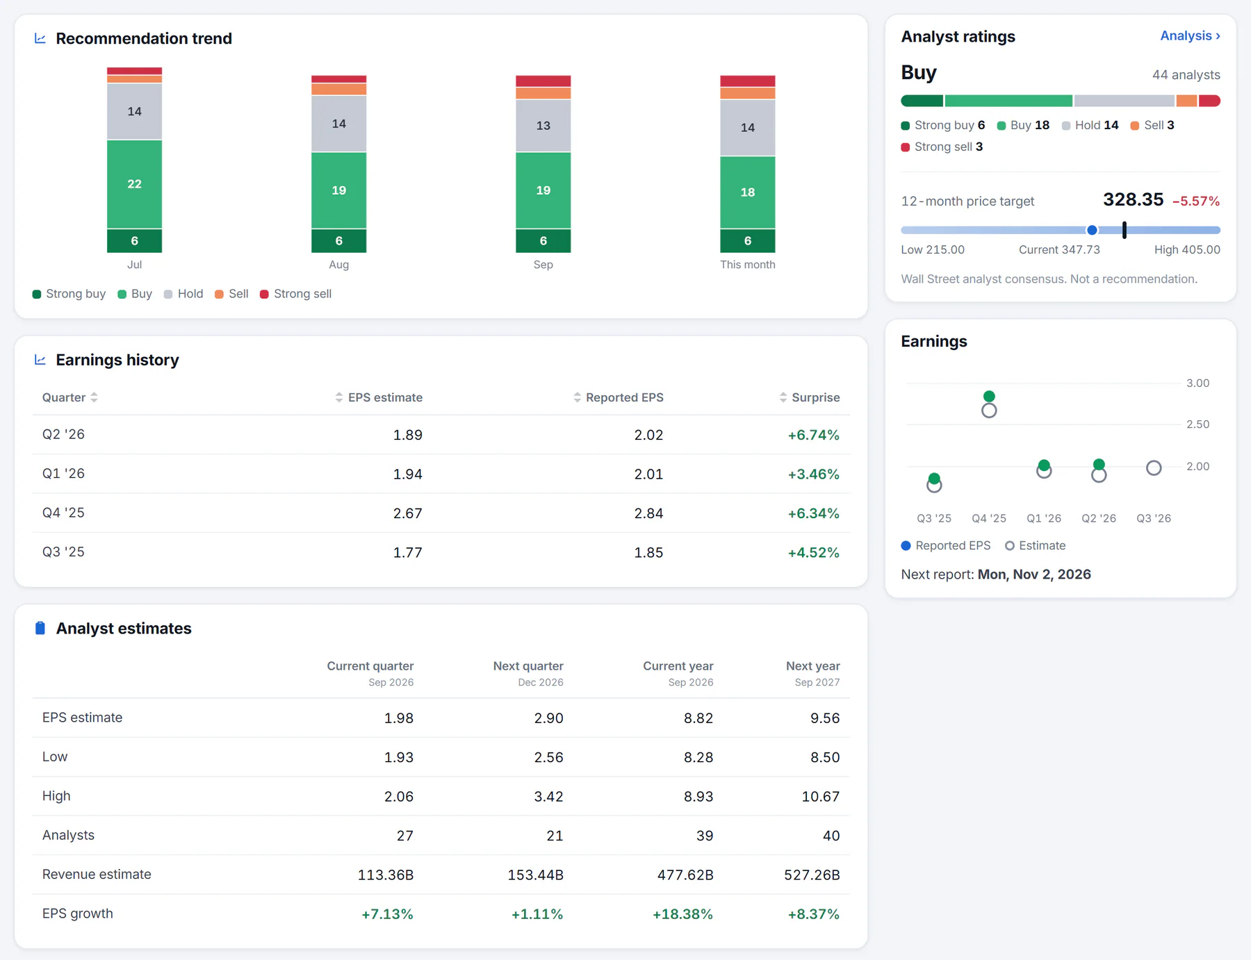
Task: Click the Current quarter Sep 2026 column header
Action: pyautogui.click(x=370, y=673)
